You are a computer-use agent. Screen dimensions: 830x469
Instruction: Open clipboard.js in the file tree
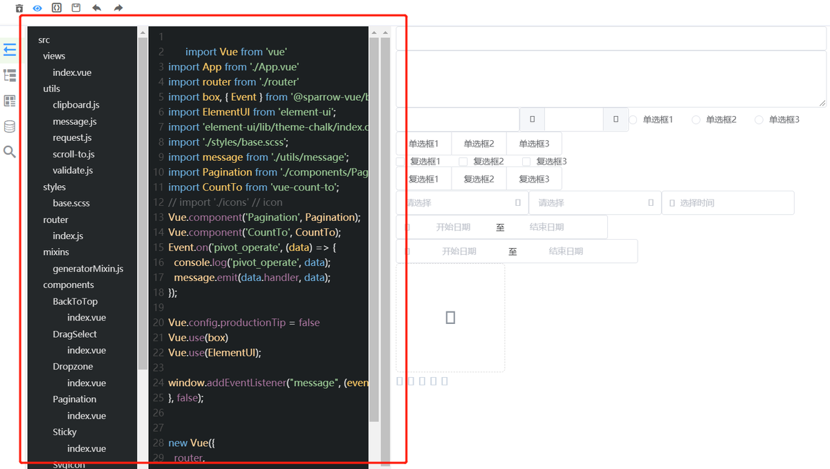click(76, 105)
